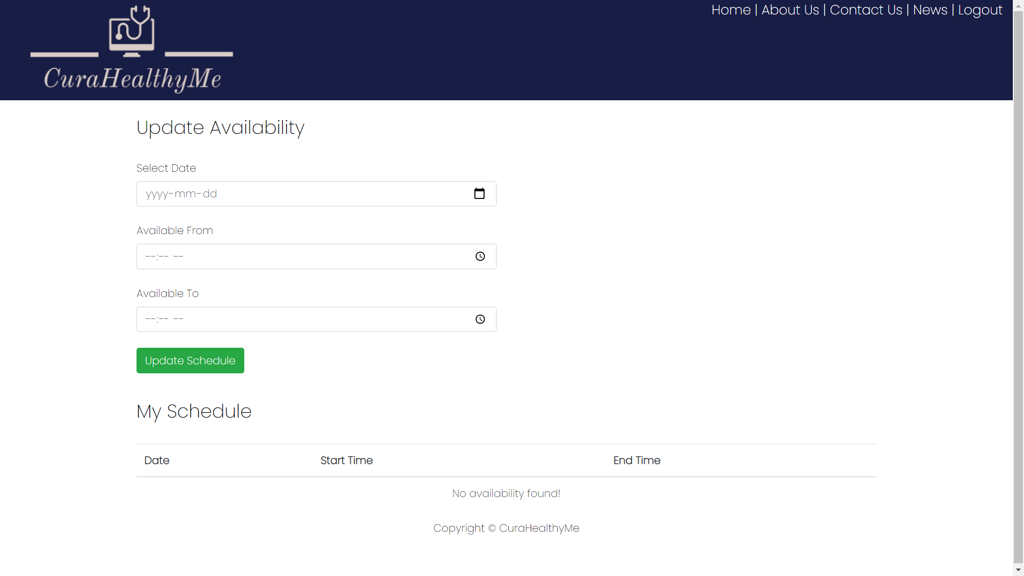The image size is (1024, 576).
Task: Click the Contact Us navigation link
Action: [x=865, y=10]
